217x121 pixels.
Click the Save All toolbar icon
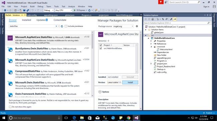pos(28,10)
